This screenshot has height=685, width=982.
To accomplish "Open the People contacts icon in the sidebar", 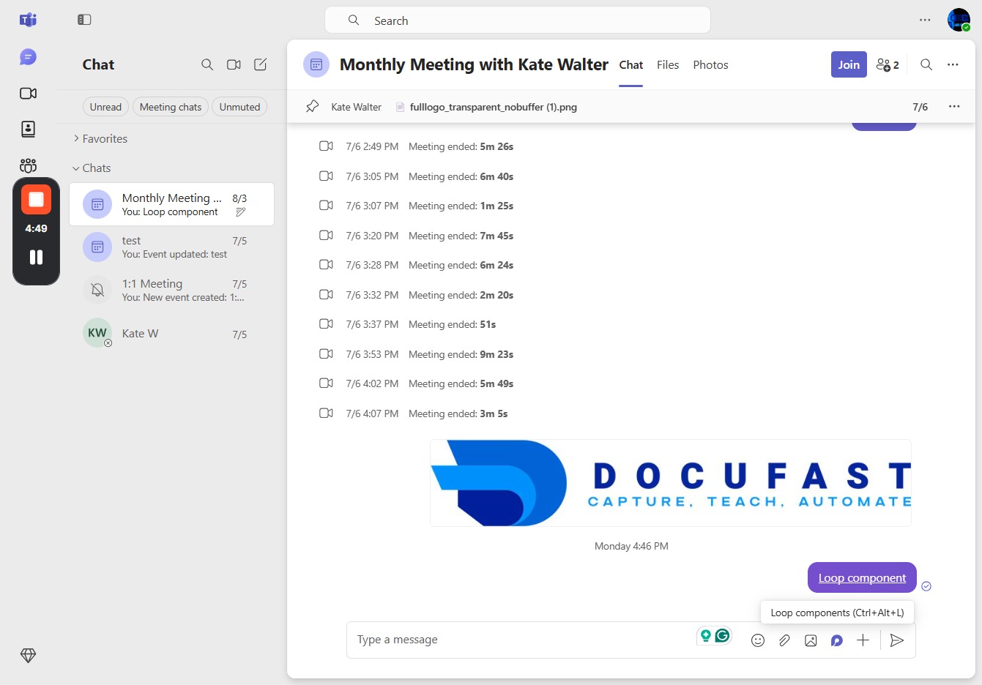I will coord(28,129).
